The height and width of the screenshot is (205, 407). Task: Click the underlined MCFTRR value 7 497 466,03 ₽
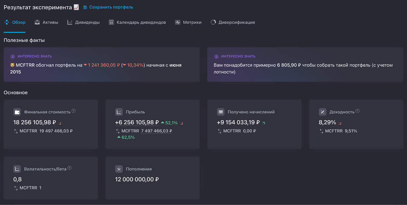point(156,131)
